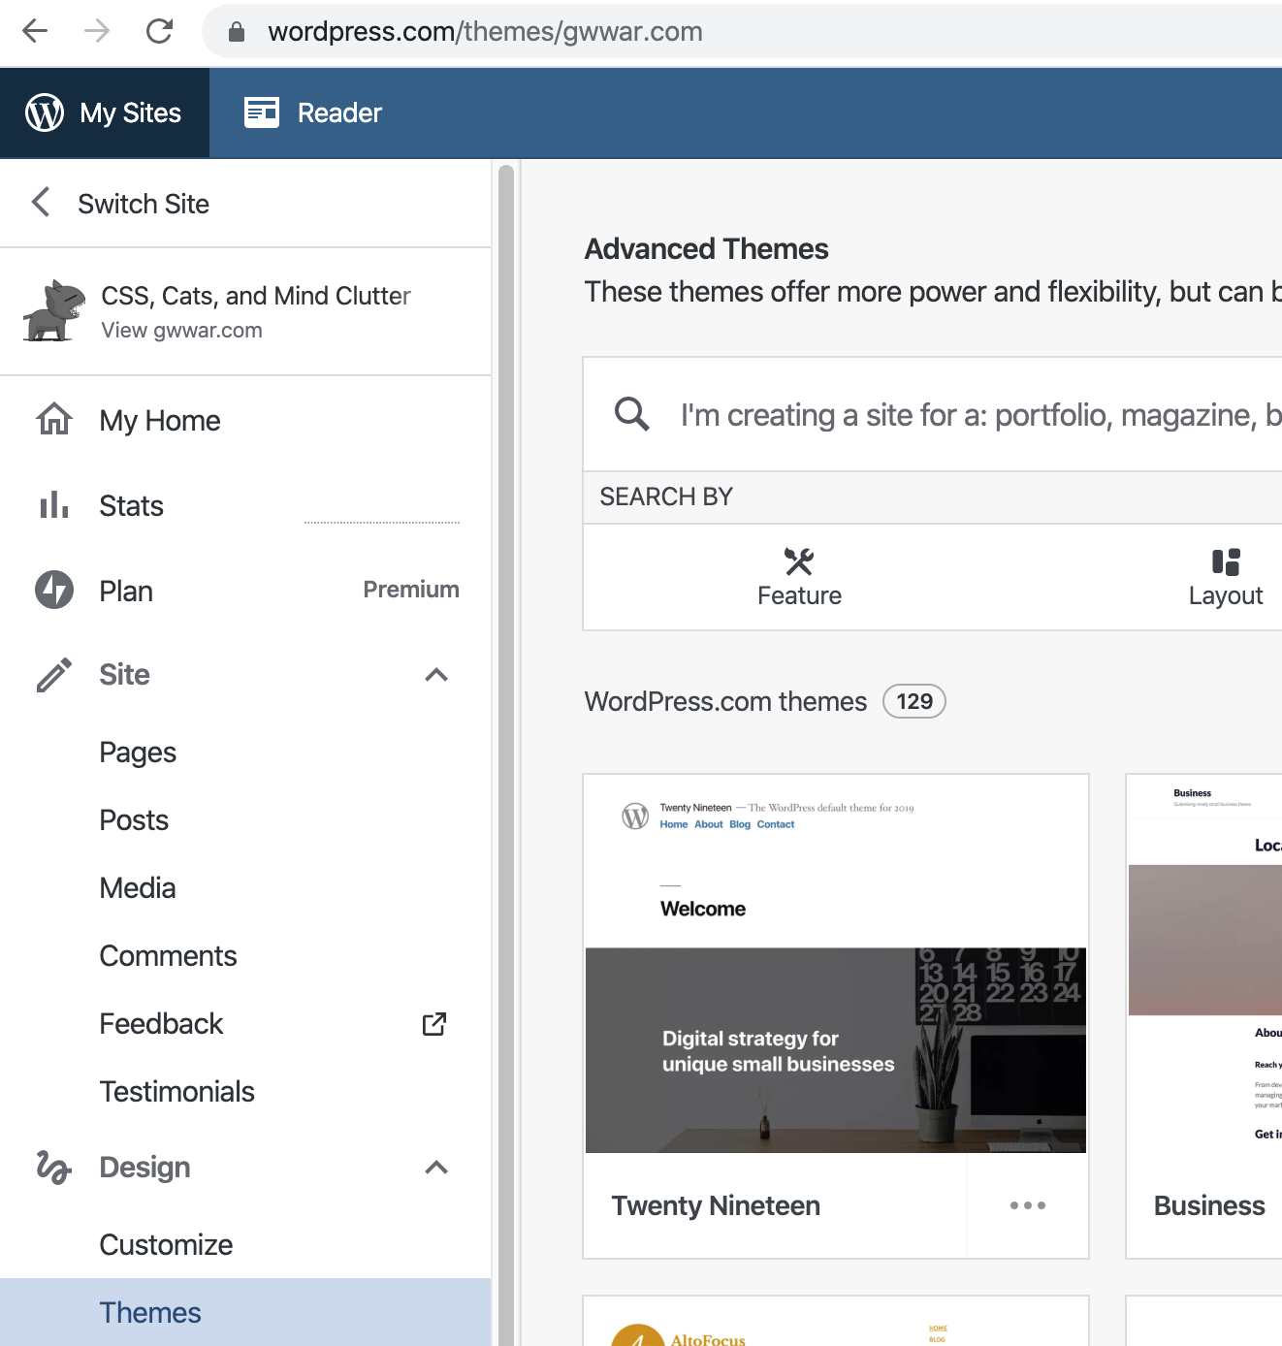Click the theme search magnifier icon

click(x=632, y=414)
